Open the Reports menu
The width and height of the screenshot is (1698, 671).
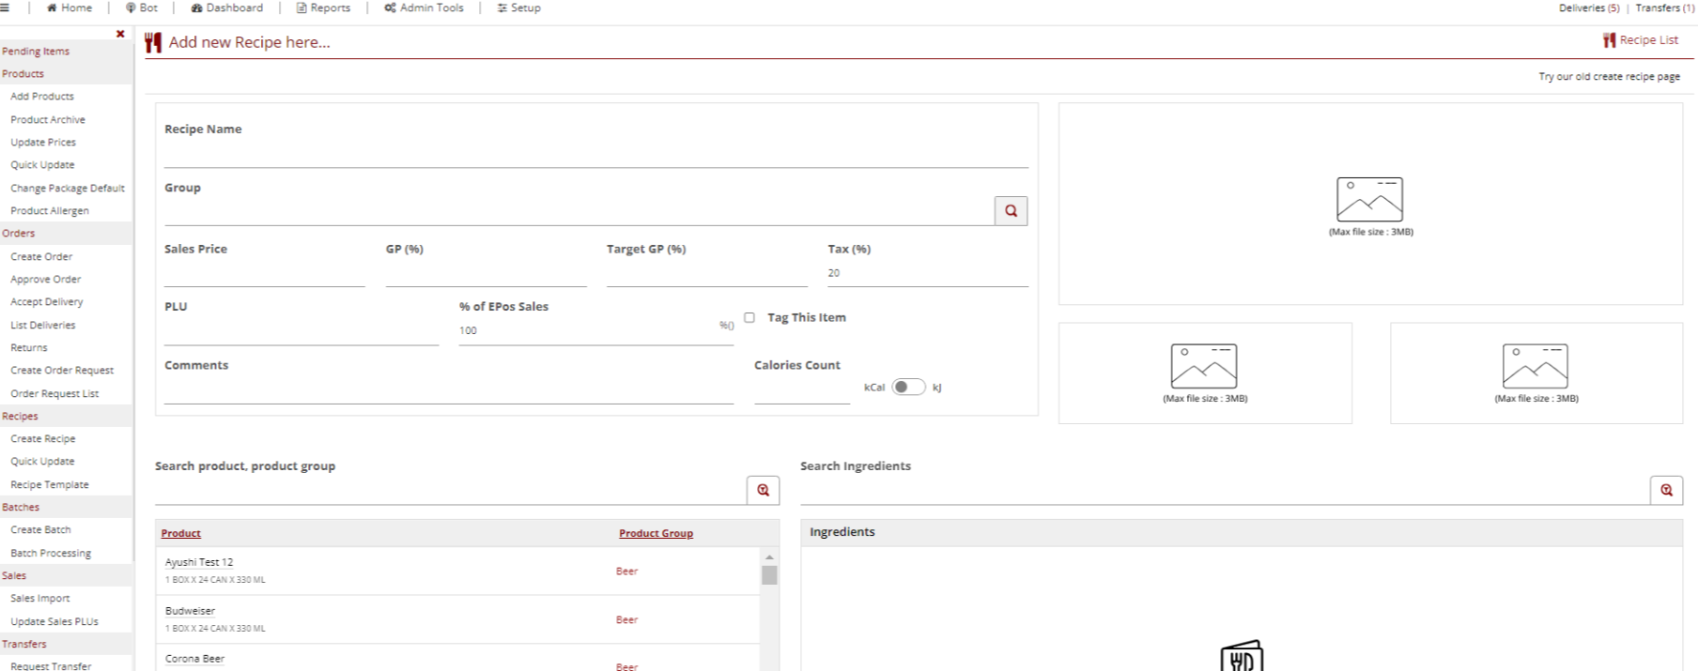[324, 8]
